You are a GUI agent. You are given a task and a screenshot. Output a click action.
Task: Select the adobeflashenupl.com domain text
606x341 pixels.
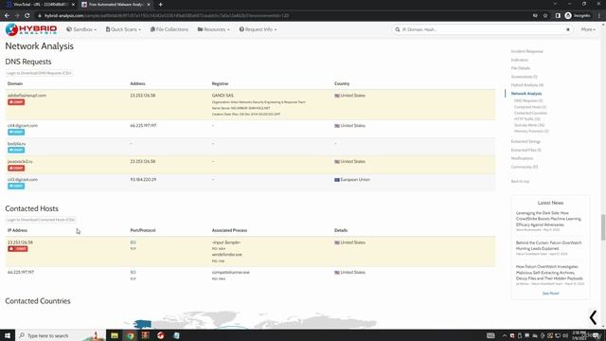coord(27,95)
